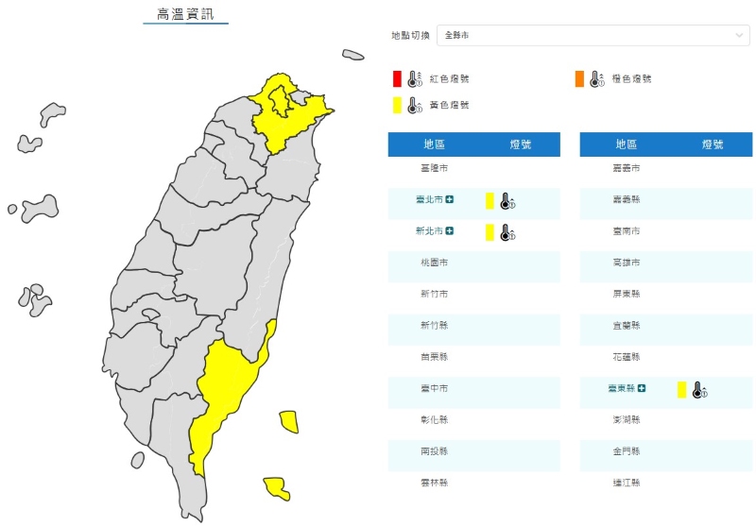Click the red signal thermometer icon in legend
This screenshot has height=526, width=756.
(414, 78)
